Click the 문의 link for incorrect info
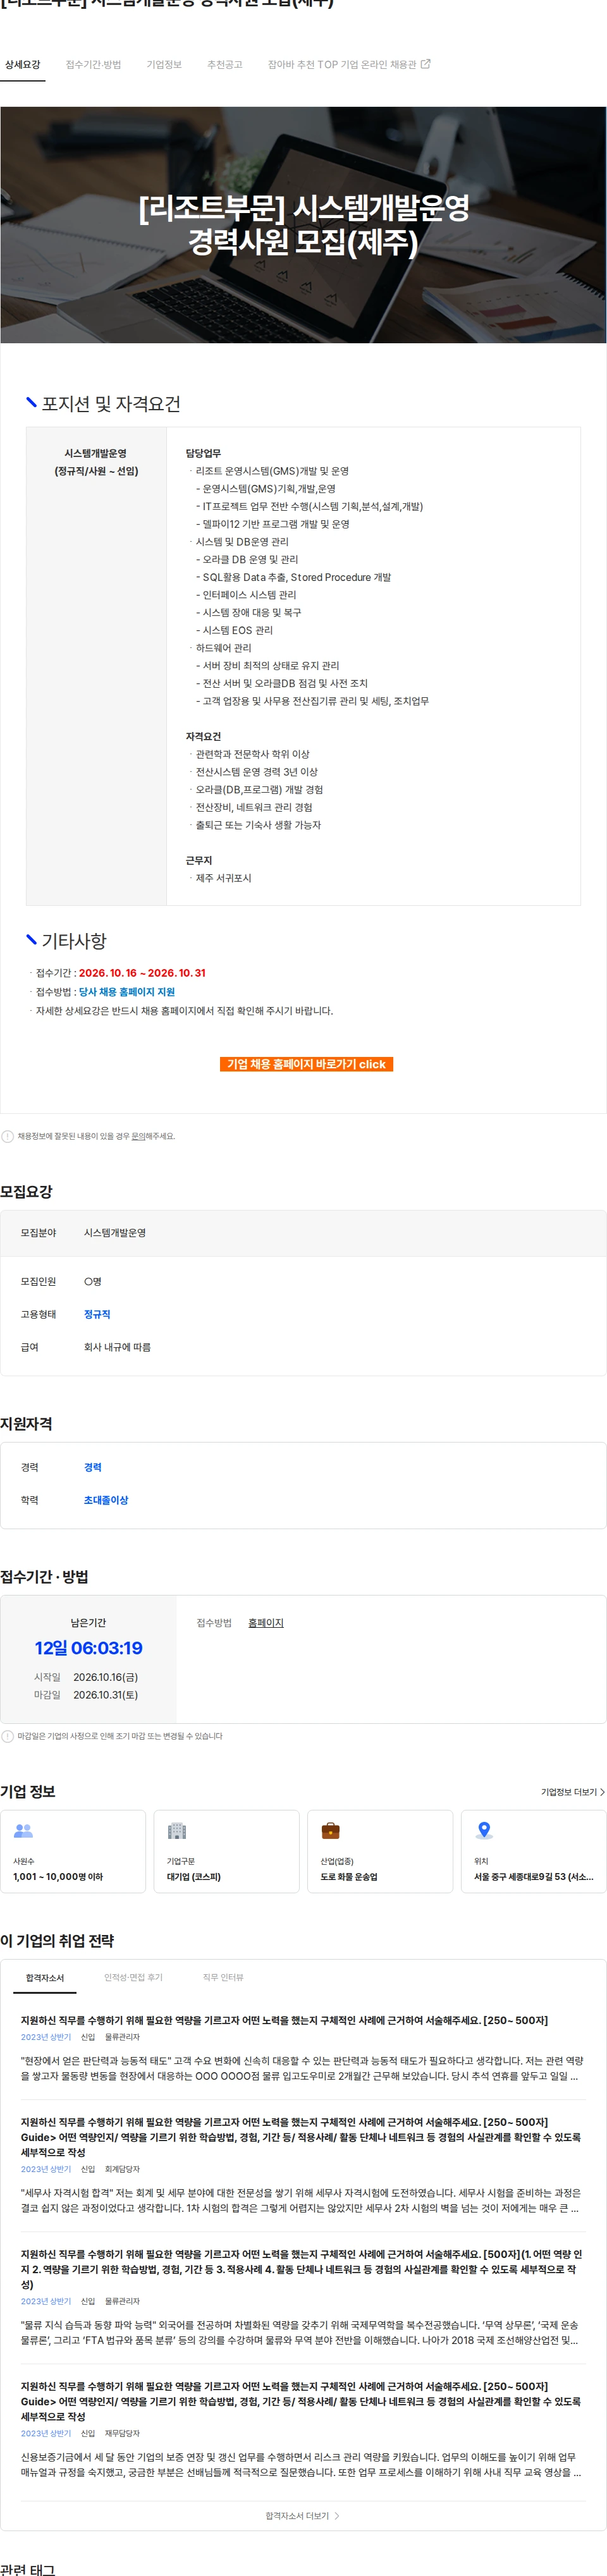Screen dimensions: 607x2576 (139, 1136)
